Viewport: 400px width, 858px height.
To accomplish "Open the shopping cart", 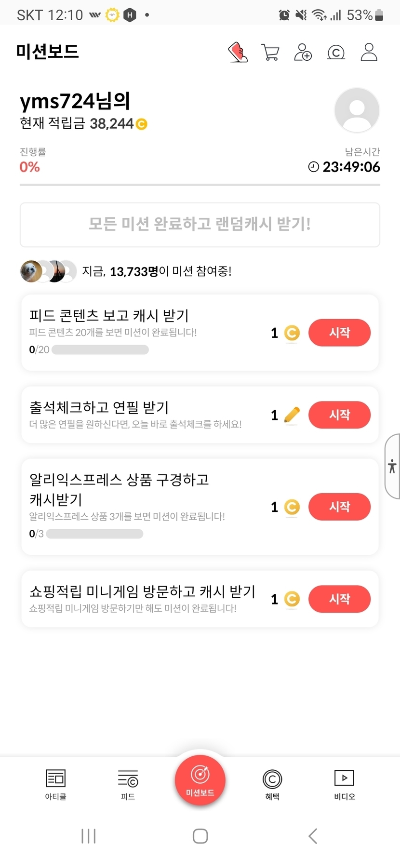I will pos(270,52).
